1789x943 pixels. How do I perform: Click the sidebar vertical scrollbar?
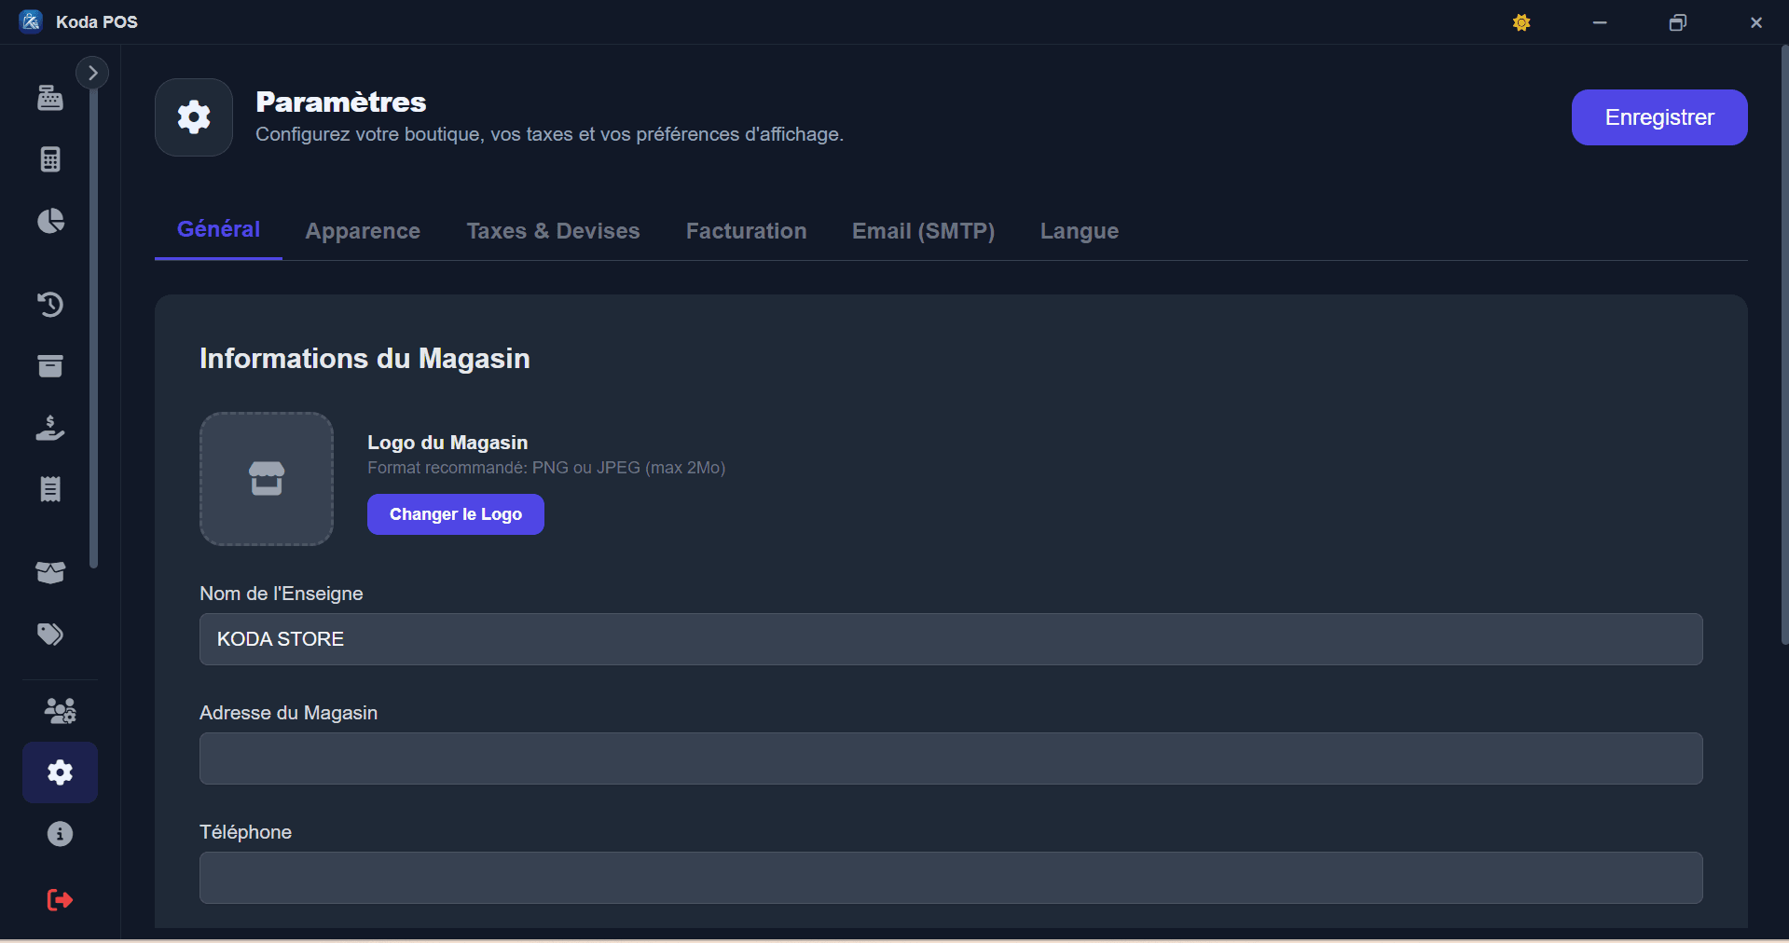coord(93,326)
